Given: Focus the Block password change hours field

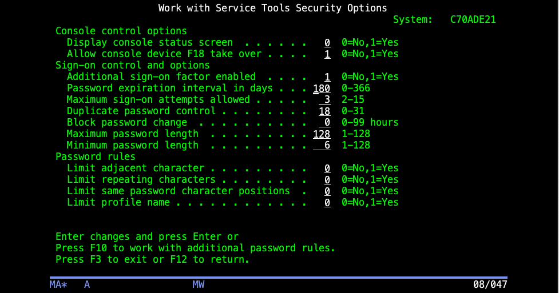Looking at the screenshot, I should (x=324, y=122).
